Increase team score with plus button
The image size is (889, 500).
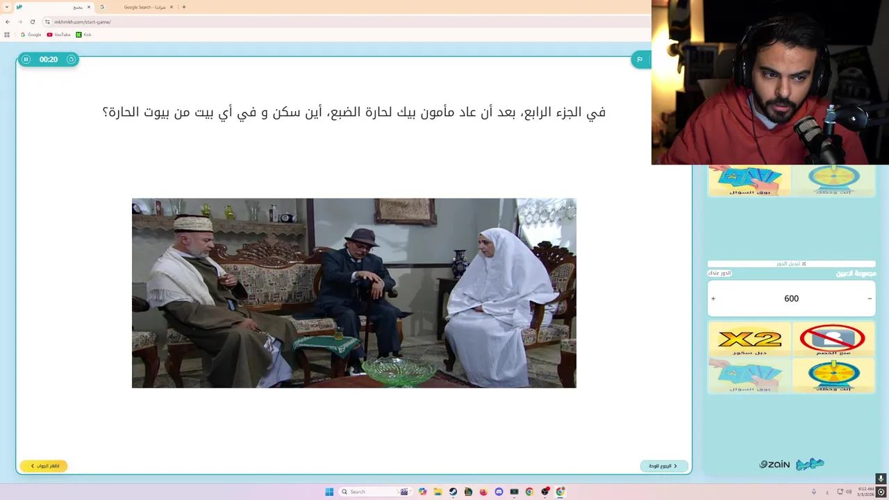click(713, 299)
